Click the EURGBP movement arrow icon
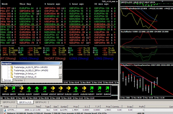The height and width of the screenshot is (114, 173). pos(45,88)
